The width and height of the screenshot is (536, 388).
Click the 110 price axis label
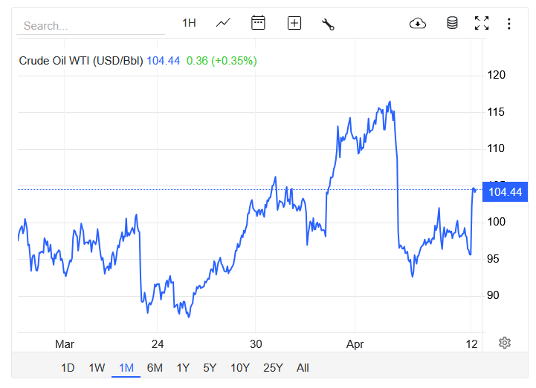click(496, 148)
